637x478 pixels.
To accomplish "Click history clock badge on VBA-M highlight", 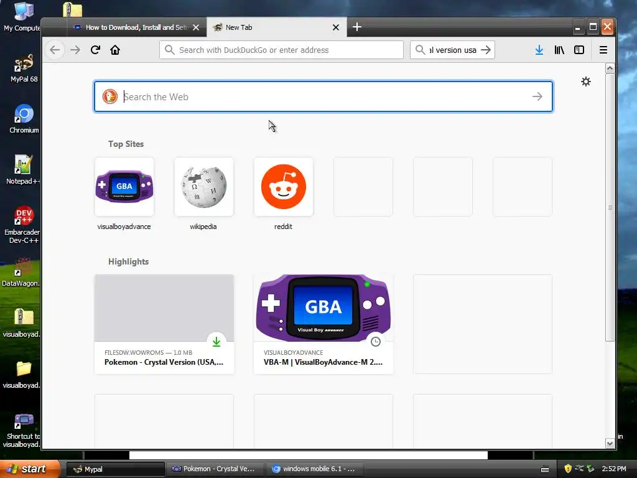I will coord(375,342).
